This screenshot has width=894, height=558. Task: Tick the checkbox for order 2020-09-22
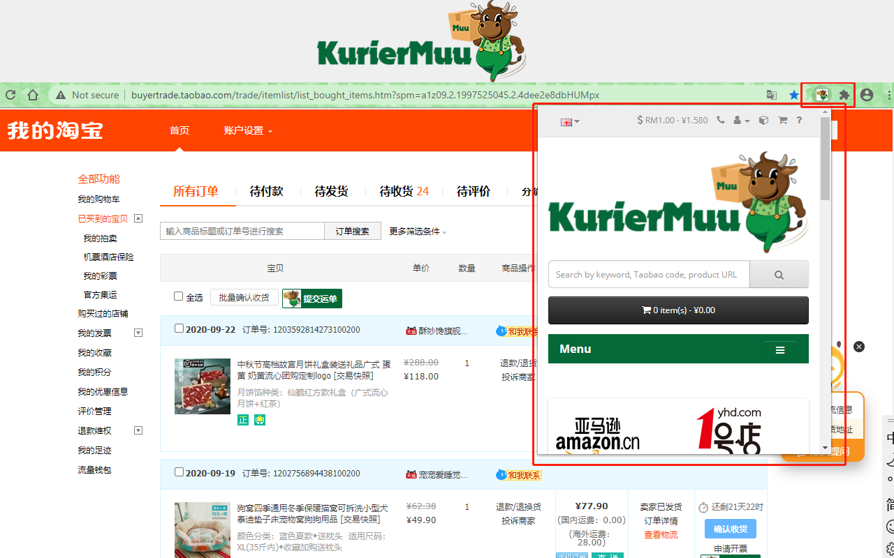[179, 329]
